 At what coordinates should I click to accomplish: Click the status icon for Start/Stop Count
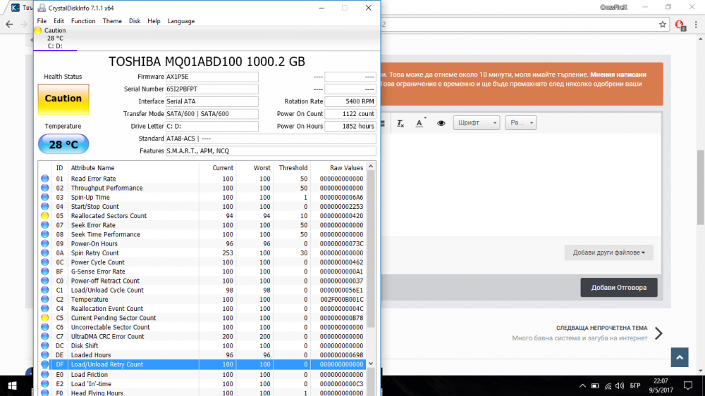pyautogui.click(x=45, y=206)
